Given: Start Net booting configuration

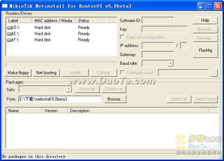Looking at the screenshot, I should [x=46, y=73].
